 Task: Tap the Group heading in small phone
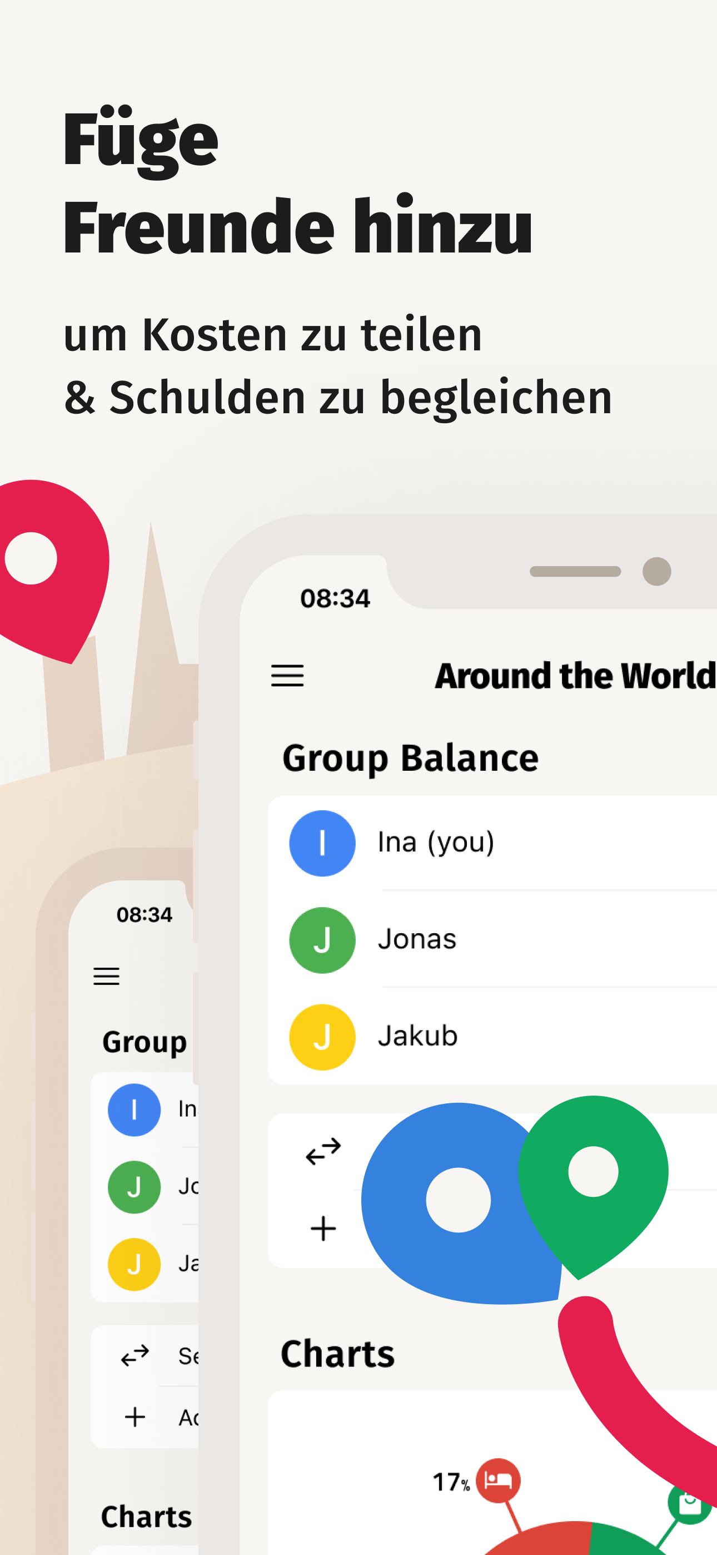tap(145, 1042)
